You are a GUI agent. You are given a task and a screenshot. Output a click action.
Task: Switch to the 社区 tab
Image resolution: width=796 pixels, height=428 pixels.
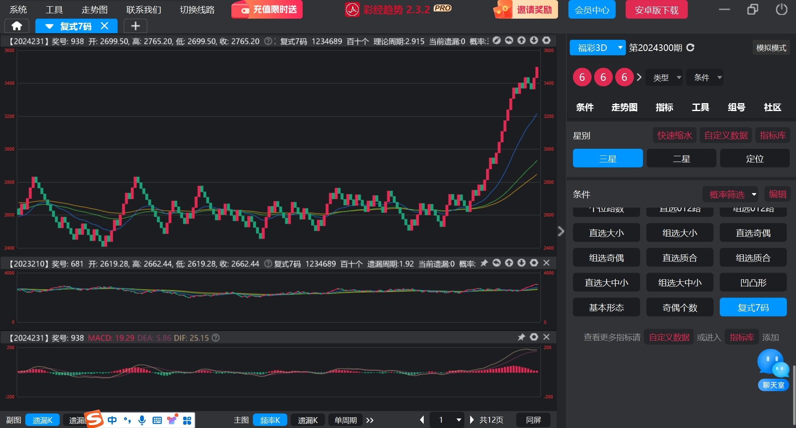pyautogui.click(x=772, y=107)
